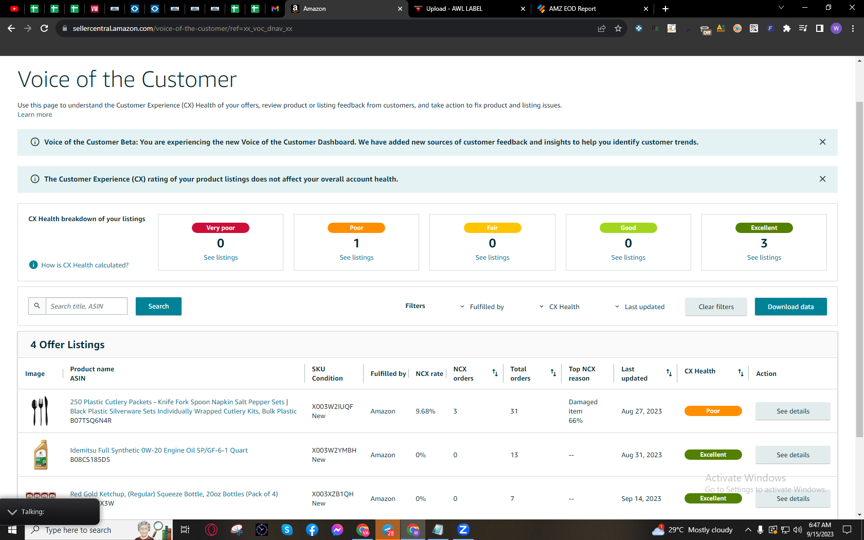Viewport: 864px width, 540px height.
Task: Sort the table by Last updated column
Action: (x=669, y=373)
